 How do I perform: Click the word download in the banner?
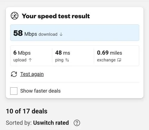(48, 34)
